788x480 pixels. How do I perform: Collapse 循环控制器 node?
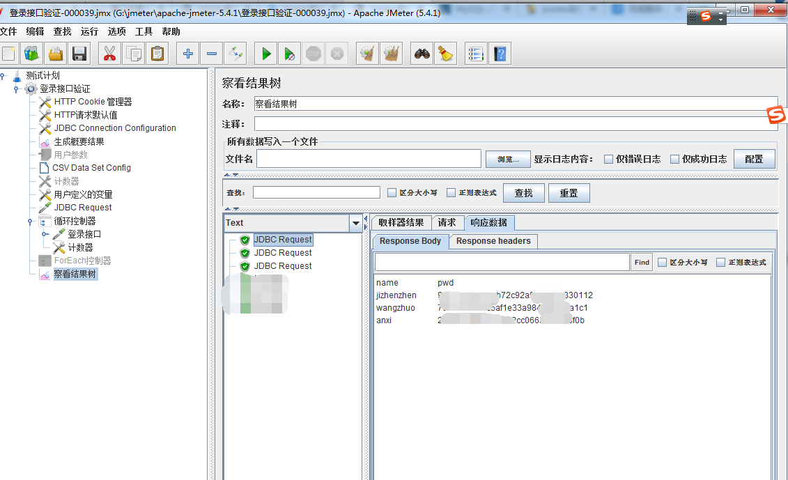point(30,221)
